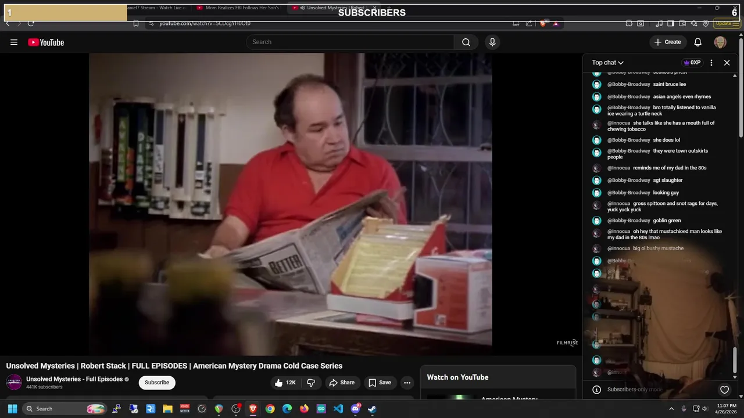
Task: Save the video to a playlist
Action: click(380, 383)
